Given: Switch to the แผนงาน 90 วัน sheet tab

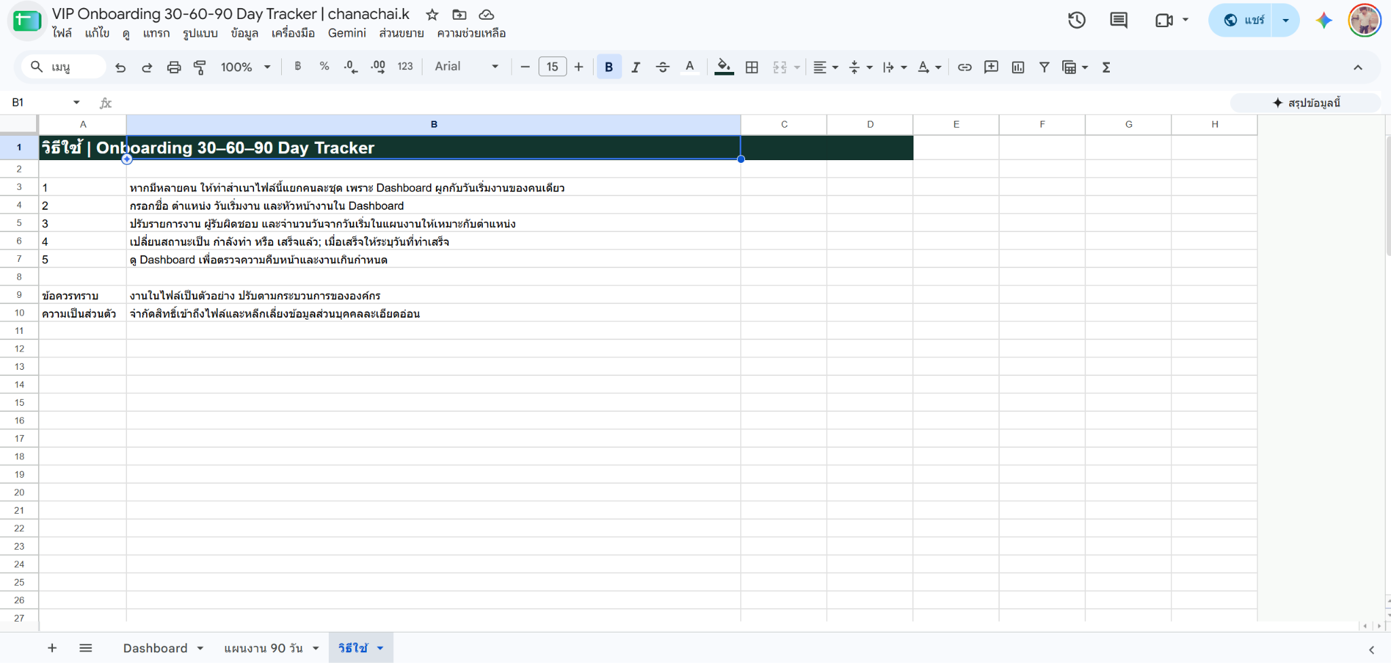Looking at the screenshot, I should tap(264, 649).
